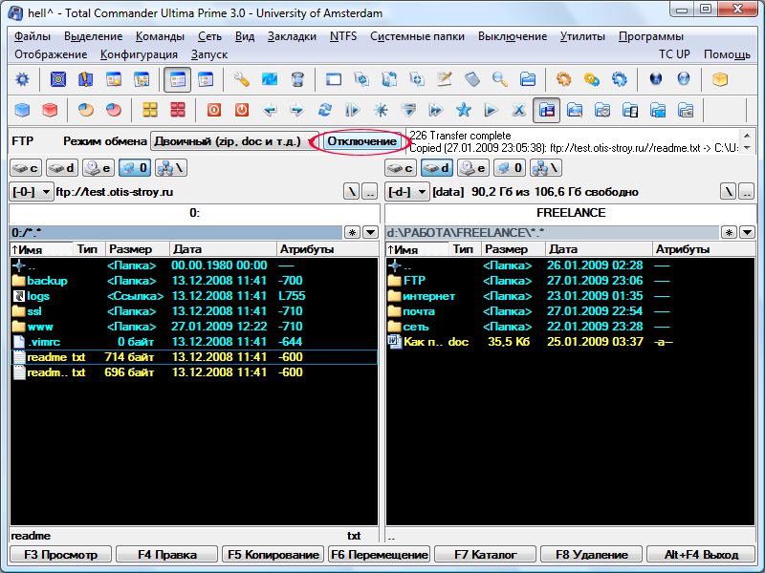Sort right panel by Дата column

pos(599,249)
